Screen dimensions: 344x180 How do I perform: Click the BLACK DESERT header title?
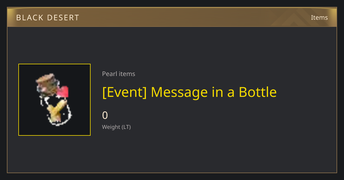[x=48, y=18]
